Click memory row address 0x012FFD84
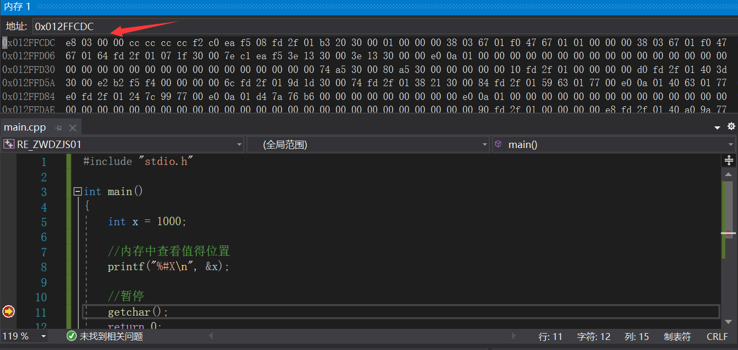The image size is (738, 350). [29, 97]
